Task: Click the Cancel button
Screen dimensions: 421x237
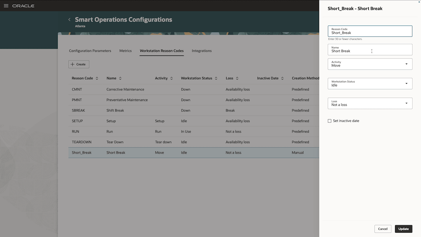Action: (x=383, y=229)
